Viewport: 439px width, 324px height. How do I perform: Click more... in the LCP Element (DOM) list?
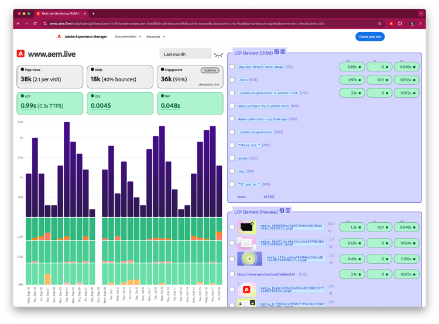(x=242, y=197)
